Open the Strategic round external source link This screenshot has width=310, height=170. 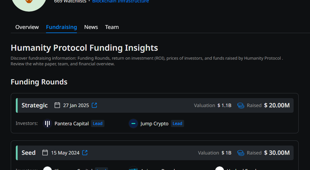tap(94, 105)
